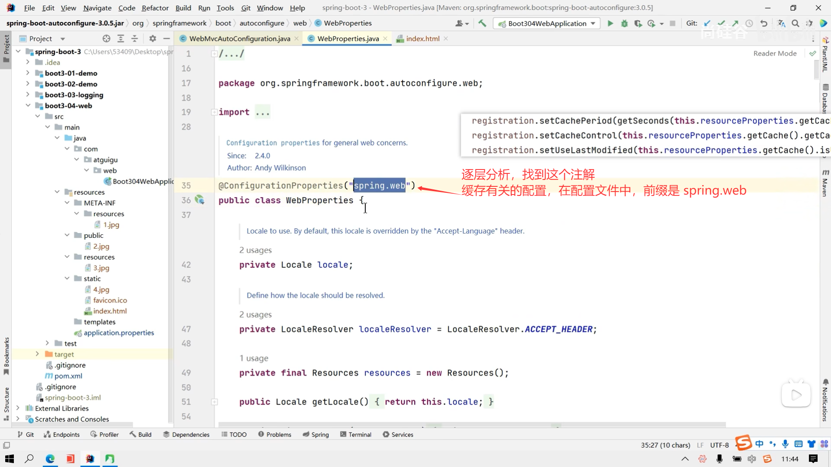The width and height of the screenshot is (831, 467).
Task: Toggle Reader Mode in editor
Action: point(775,53)
